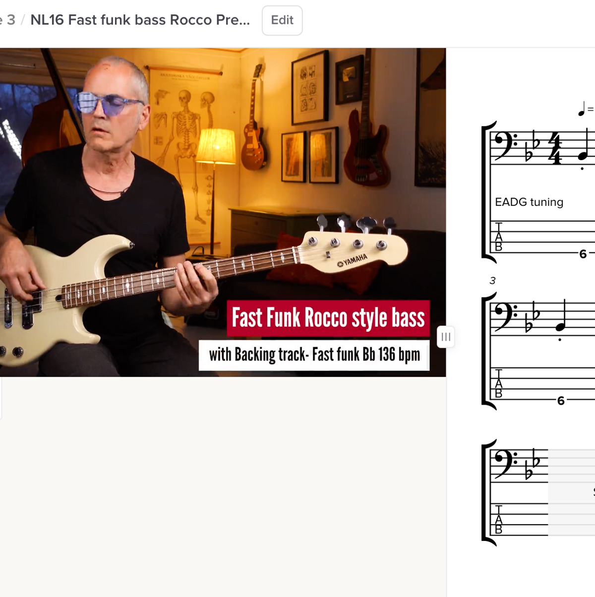595x597 pixels.
Task: Select the EADG tuning label
Action: 529,202
